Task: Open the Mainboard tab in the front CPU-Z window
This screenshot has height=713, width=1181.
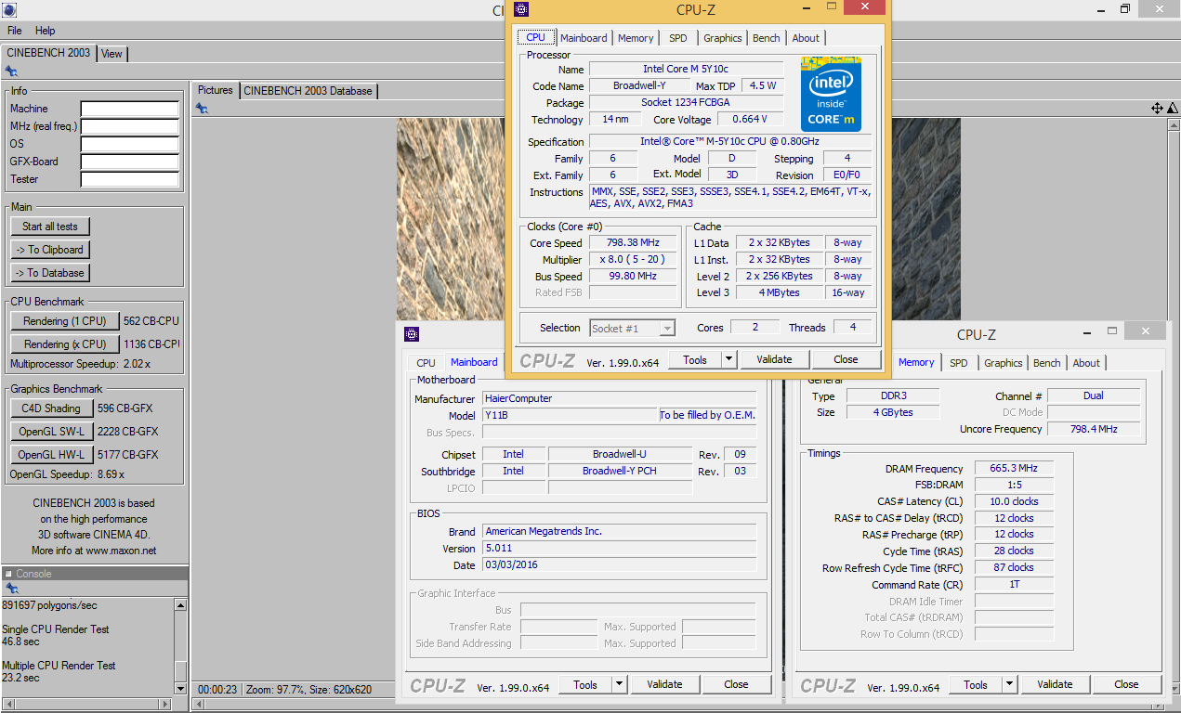Action: pyautogui.click(x=584, y=38)
